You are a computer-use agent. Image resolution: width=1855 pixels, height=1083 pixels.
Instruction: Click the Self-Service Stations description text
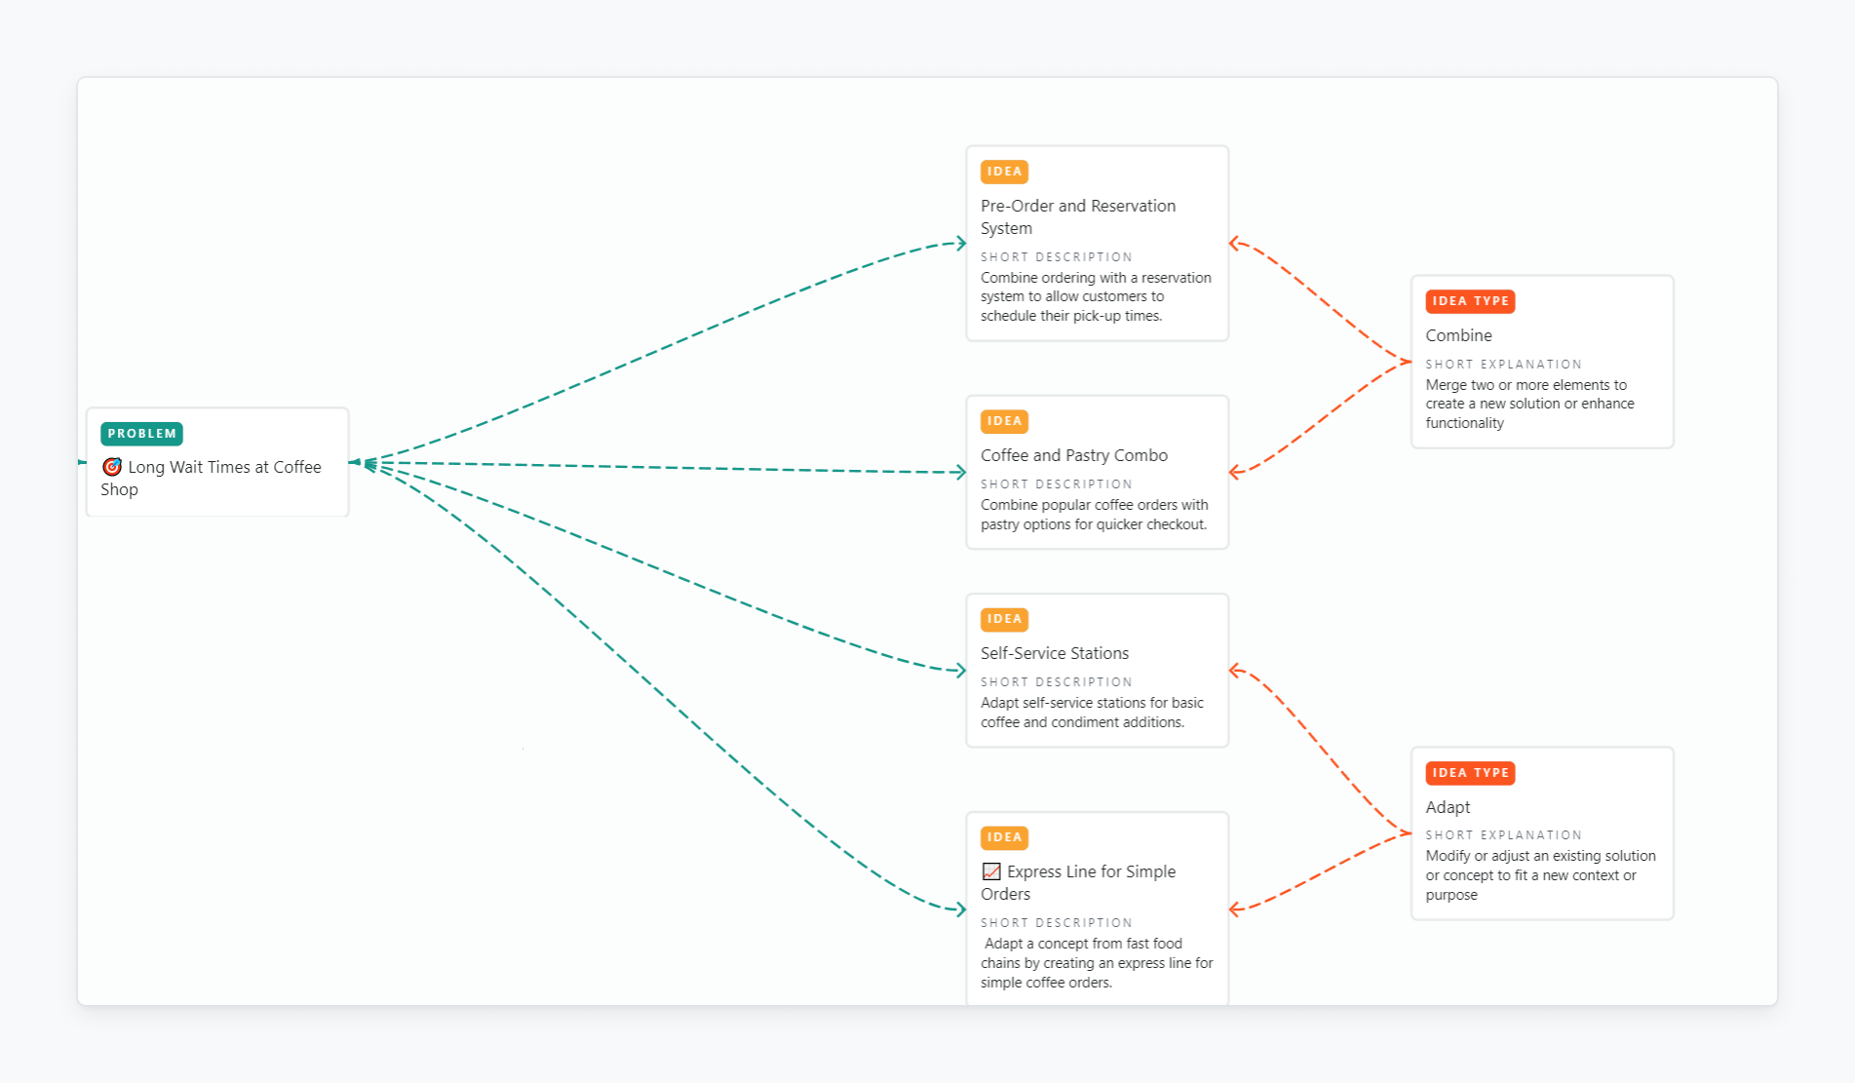pyautogui.click(x=1091, y=713)
